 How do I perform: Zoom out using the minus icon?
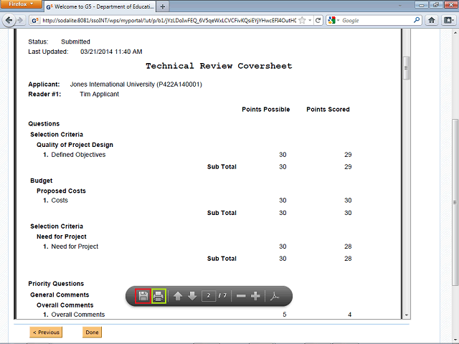241,296
